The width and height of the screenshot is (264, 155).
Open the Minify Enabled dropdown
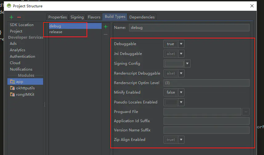click(181, 92)
